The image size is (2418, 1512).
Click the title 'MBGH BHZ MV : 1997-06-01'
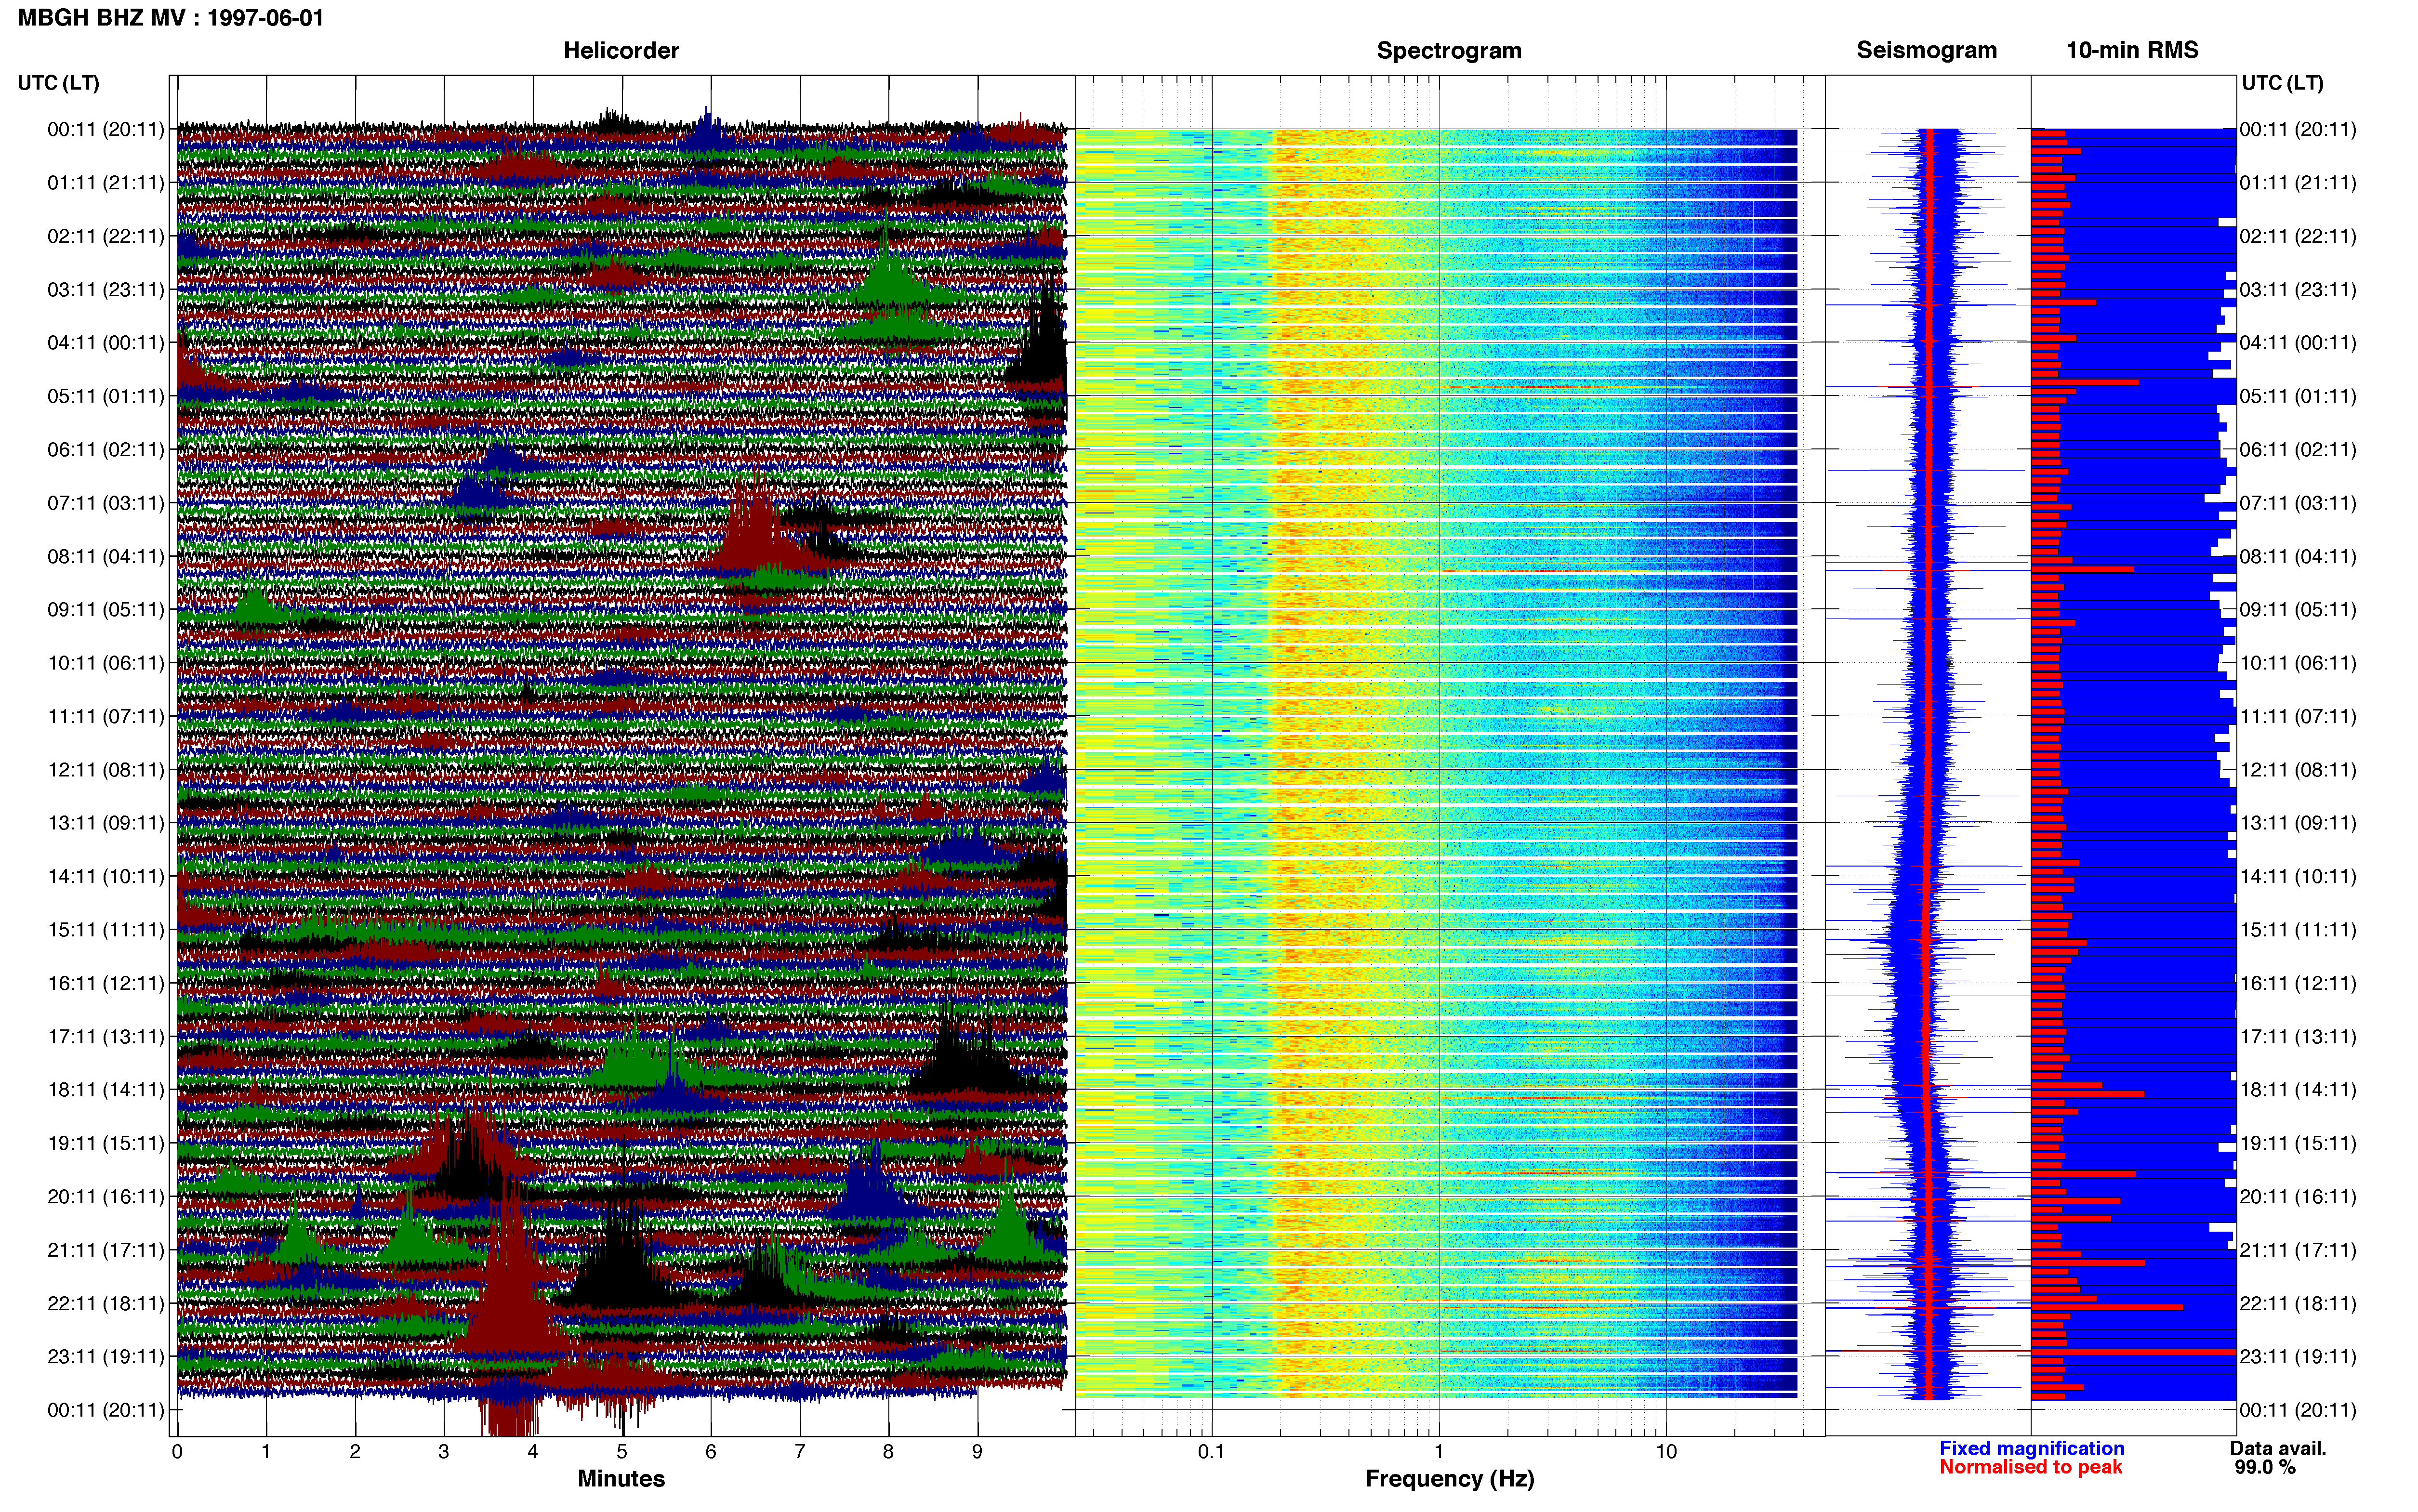click(171, 18)
